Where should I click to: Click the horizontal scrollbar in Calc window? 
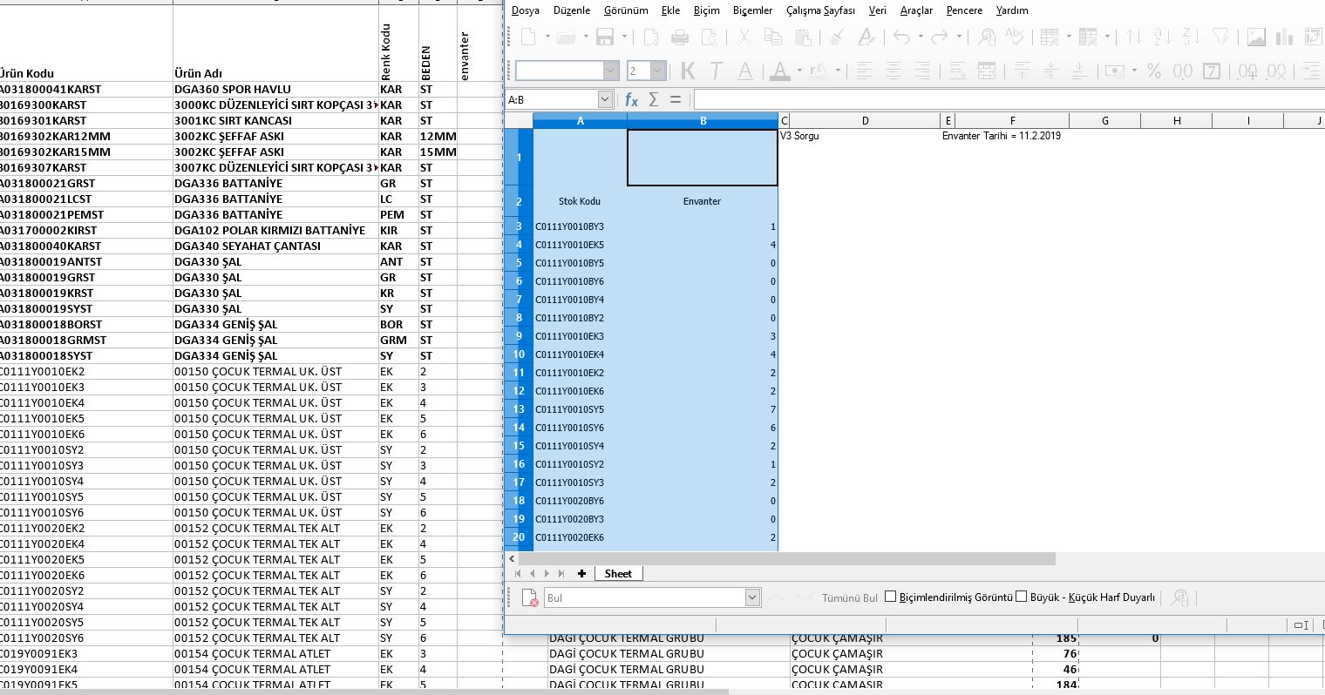tap(786, 559)
